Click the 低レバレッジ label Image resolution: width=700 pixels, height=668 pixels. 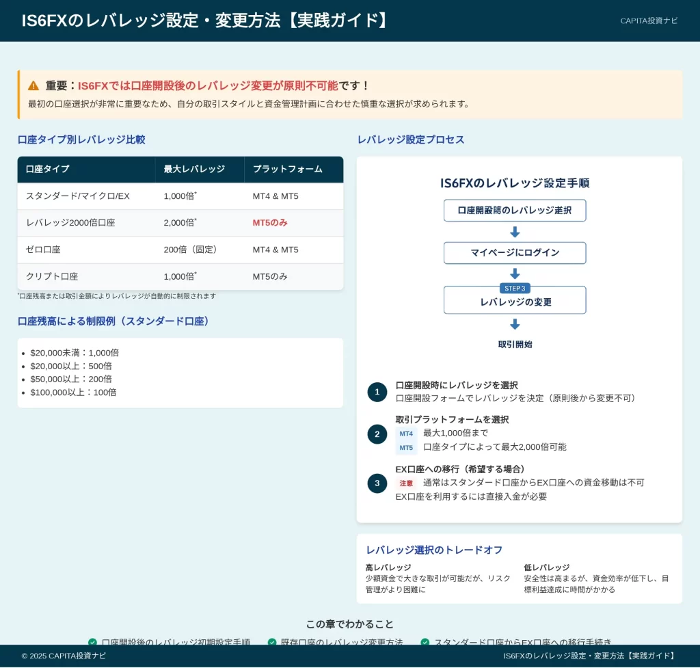pos(546,567)
